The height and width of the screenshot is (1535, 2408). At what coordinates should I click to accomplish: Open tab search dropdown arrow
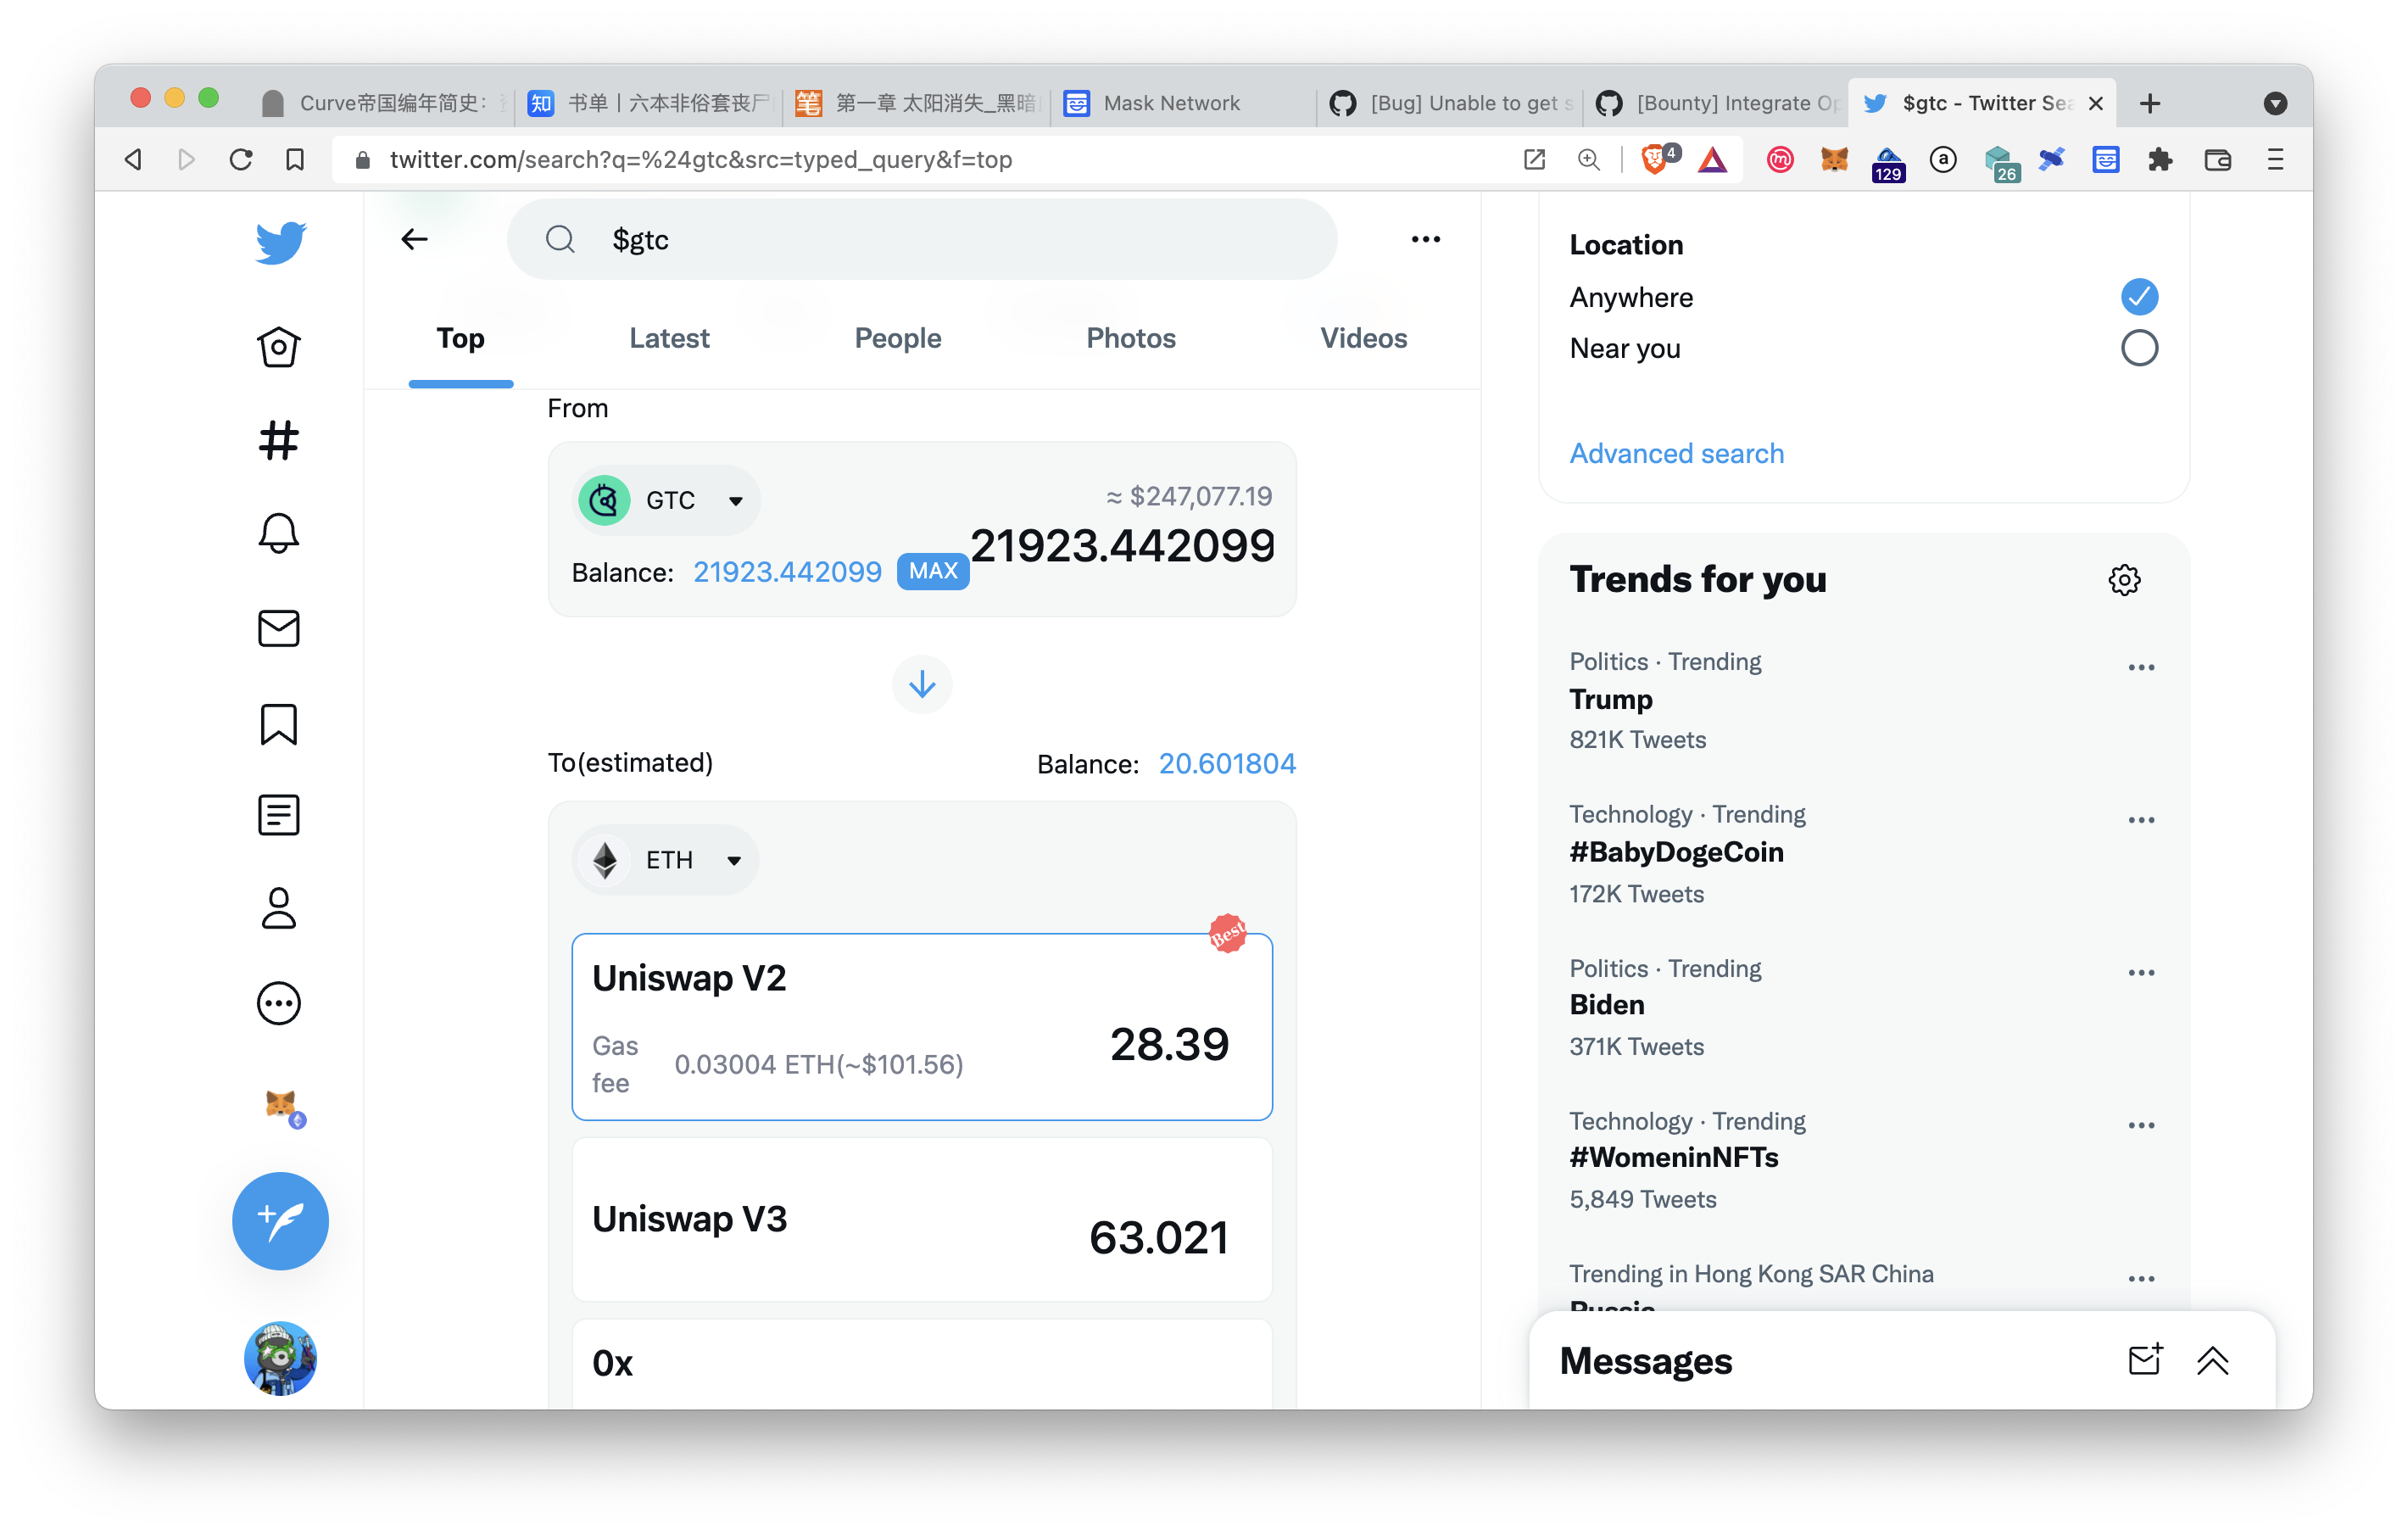click(2275, 103)
